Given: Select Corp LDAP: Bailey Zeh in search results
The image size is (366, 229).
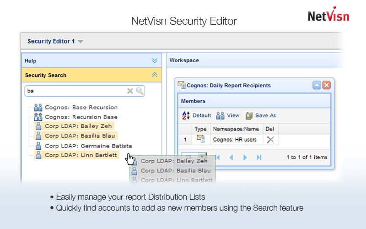Looking at the screenshot, I should [78, 126].
